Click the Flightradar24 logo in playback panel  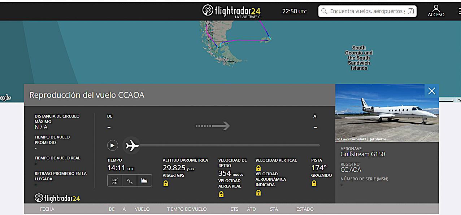pyautogui.click(x=57, y=198)
